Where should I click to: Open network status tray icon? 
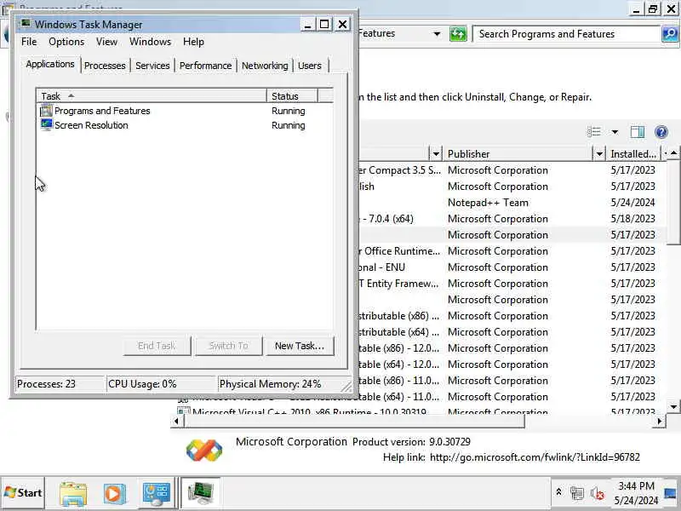577,493
